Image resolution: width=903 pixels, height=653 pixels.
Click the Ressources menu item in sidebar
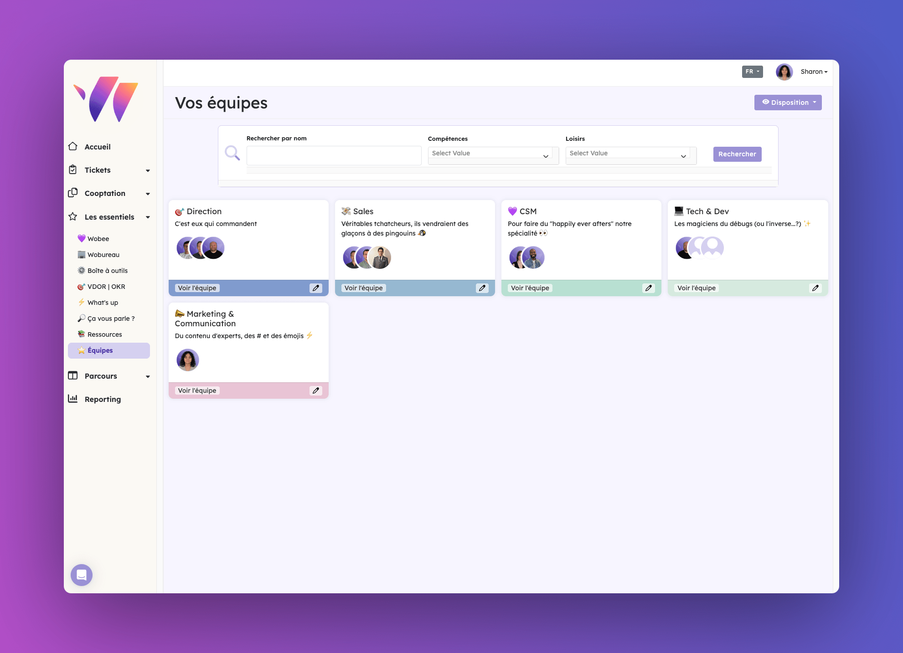107,334
